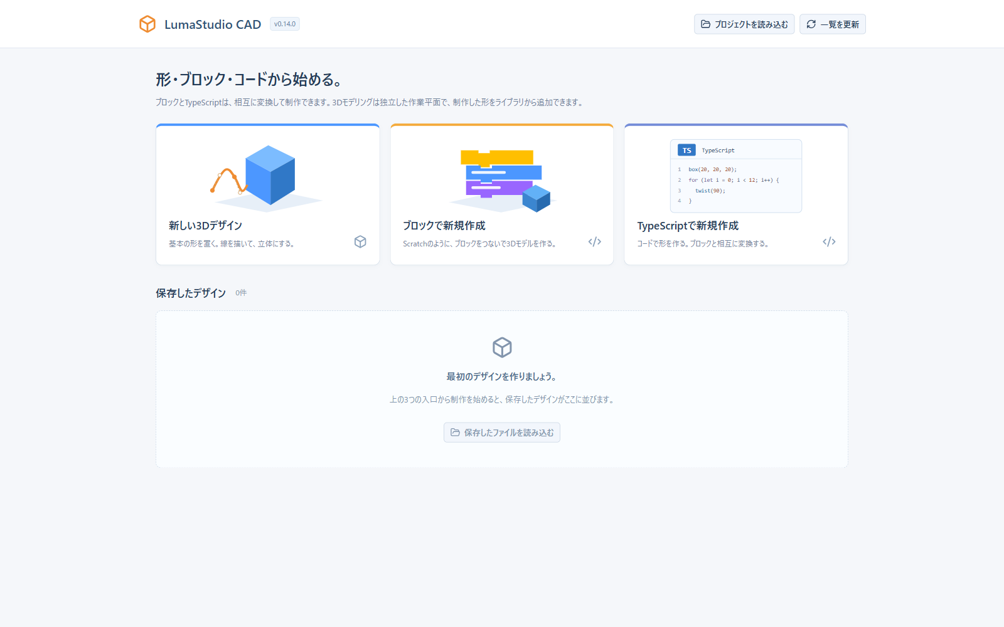
Task: Click the コードで形を作る description text
Action: coord(703,244)
